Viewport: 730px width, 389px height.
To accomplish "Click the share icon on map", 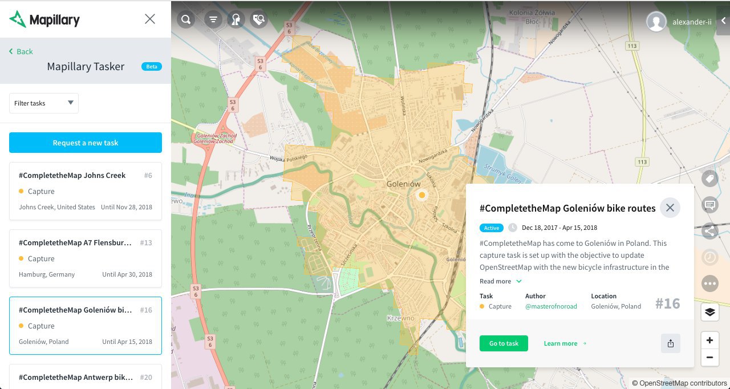I will coord(710,231).
